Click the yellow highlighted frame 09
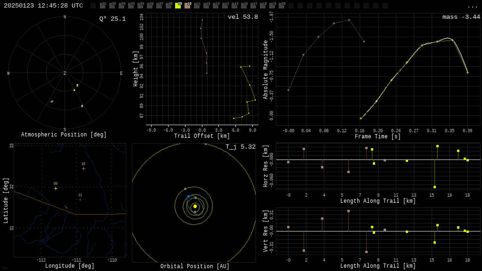 click(x=178, y=7)
